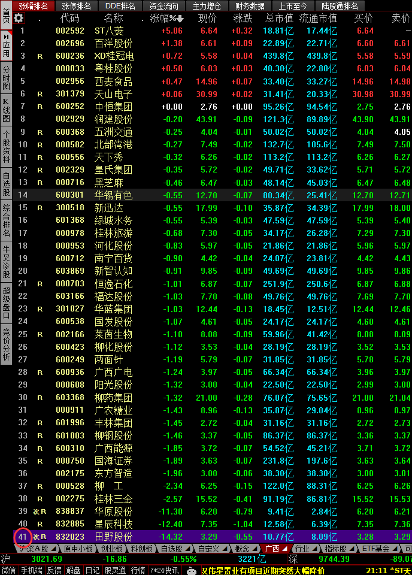
Task: Click the R marker on 柳钢股份 row
Action: click(x=40, y=435)
